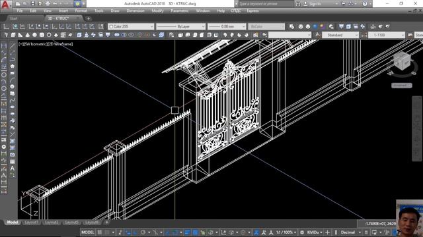The width and height of the screenshot is (423, 237).
Task: Click the SW Isometric view label
Action: tap(36, 44)
